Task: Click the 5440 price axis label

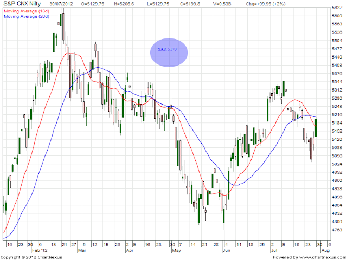Action: coord(337,57)
